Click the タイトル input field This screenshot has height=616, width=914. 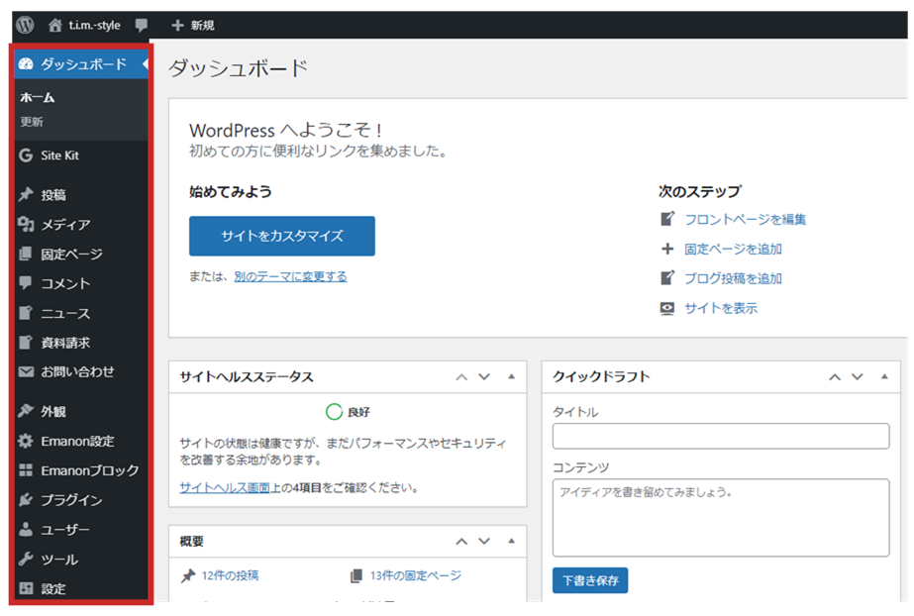(721, 436)
